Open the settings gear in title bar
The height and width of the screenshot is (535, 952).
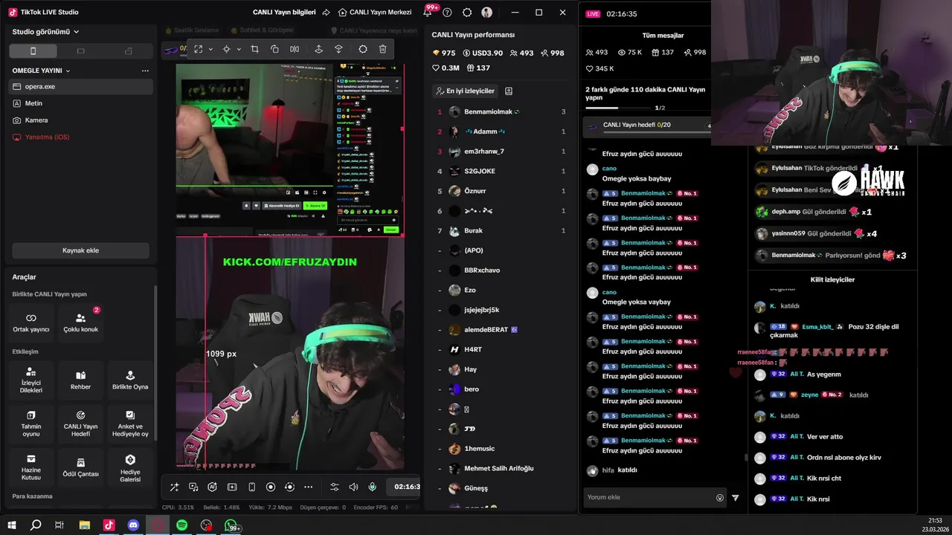tap(467, 13)
